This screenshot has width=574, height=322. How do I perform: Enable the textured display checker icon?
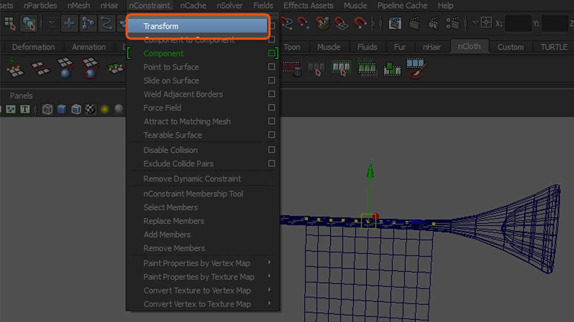pyautogui.click(x=90, y=109)
